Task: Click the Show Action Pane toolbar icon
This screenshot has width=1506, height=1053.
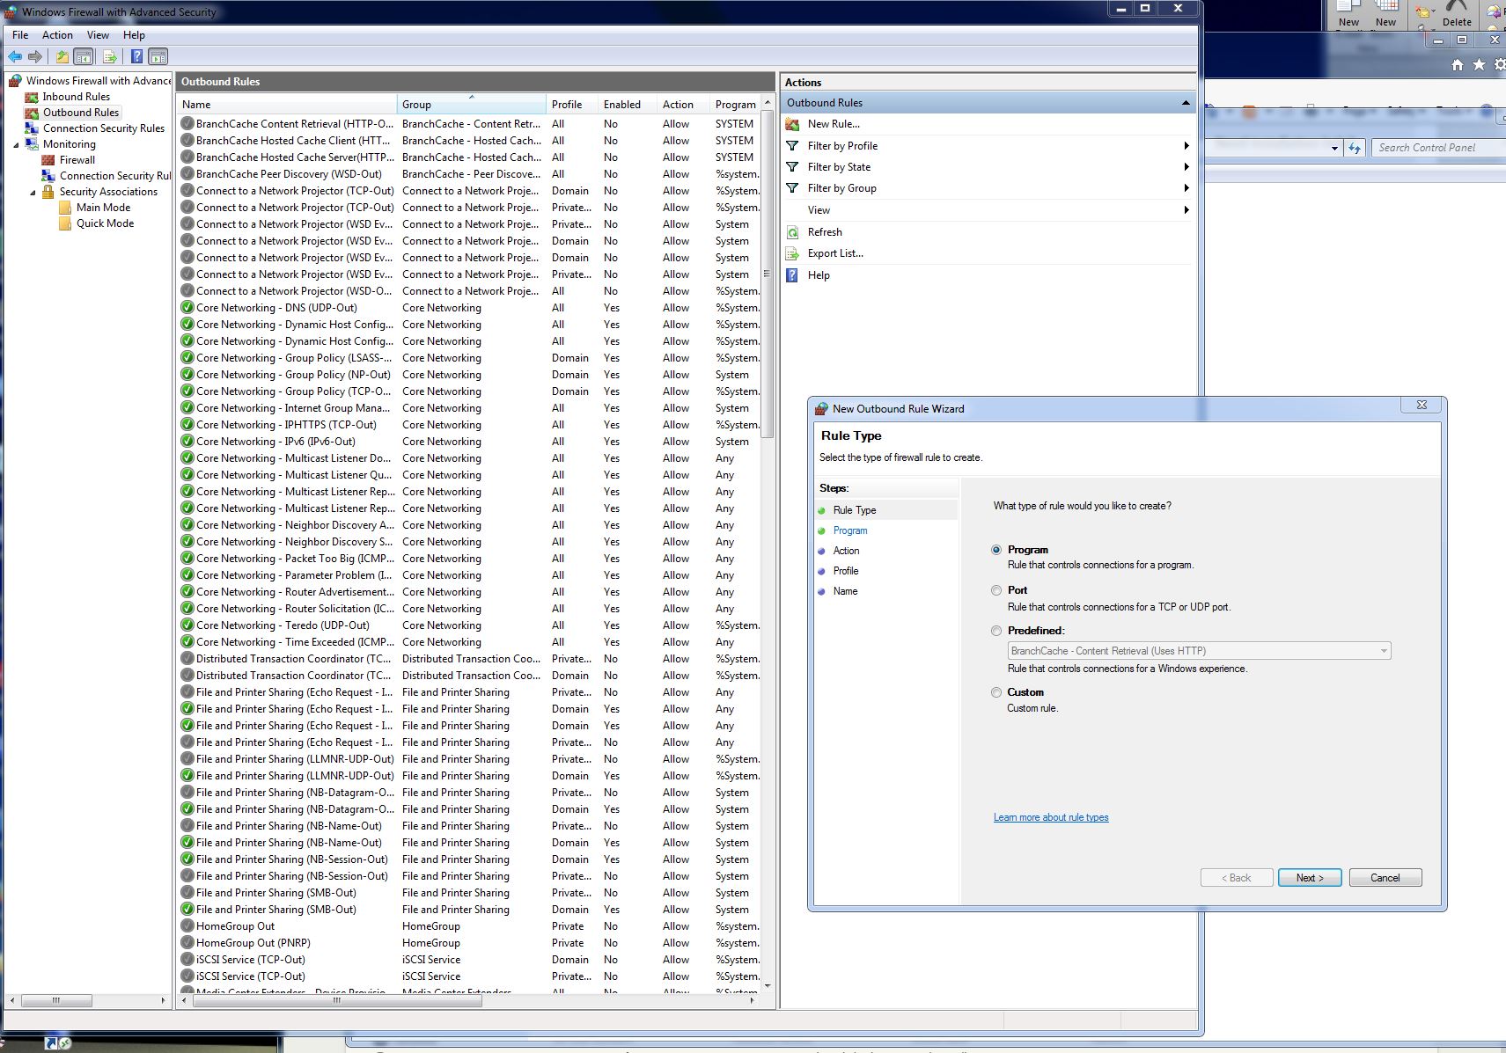Action: (158, 55)
